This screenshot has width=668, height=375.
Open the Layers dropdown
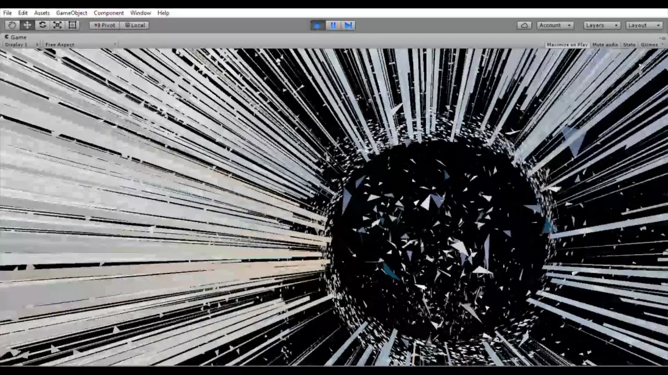[602, 25]
